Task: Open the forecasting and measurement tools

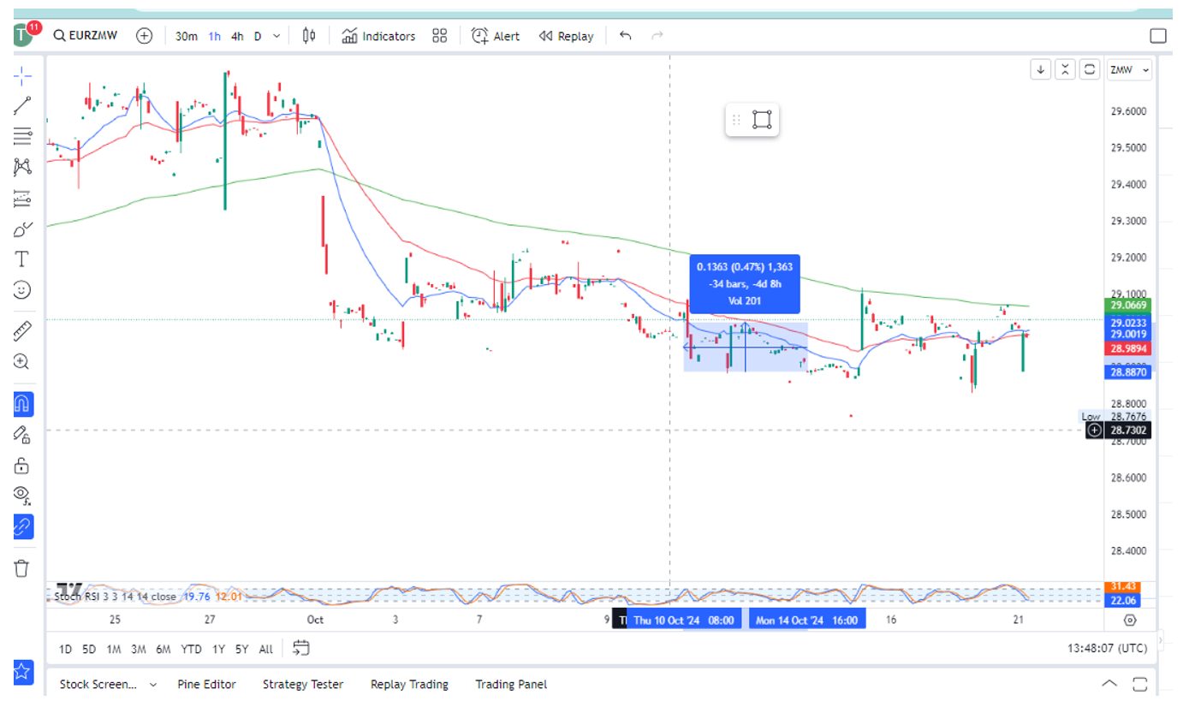Action: 22,199
